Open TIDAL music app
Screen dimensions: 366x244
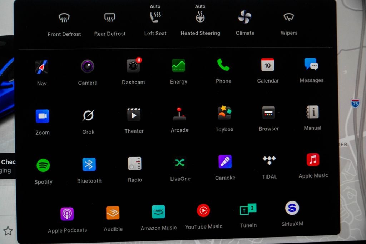coord(269,161)
